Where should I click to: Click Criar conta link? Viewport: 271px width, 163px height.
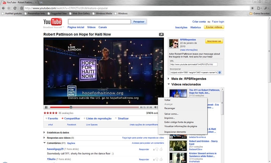point(199,22)
